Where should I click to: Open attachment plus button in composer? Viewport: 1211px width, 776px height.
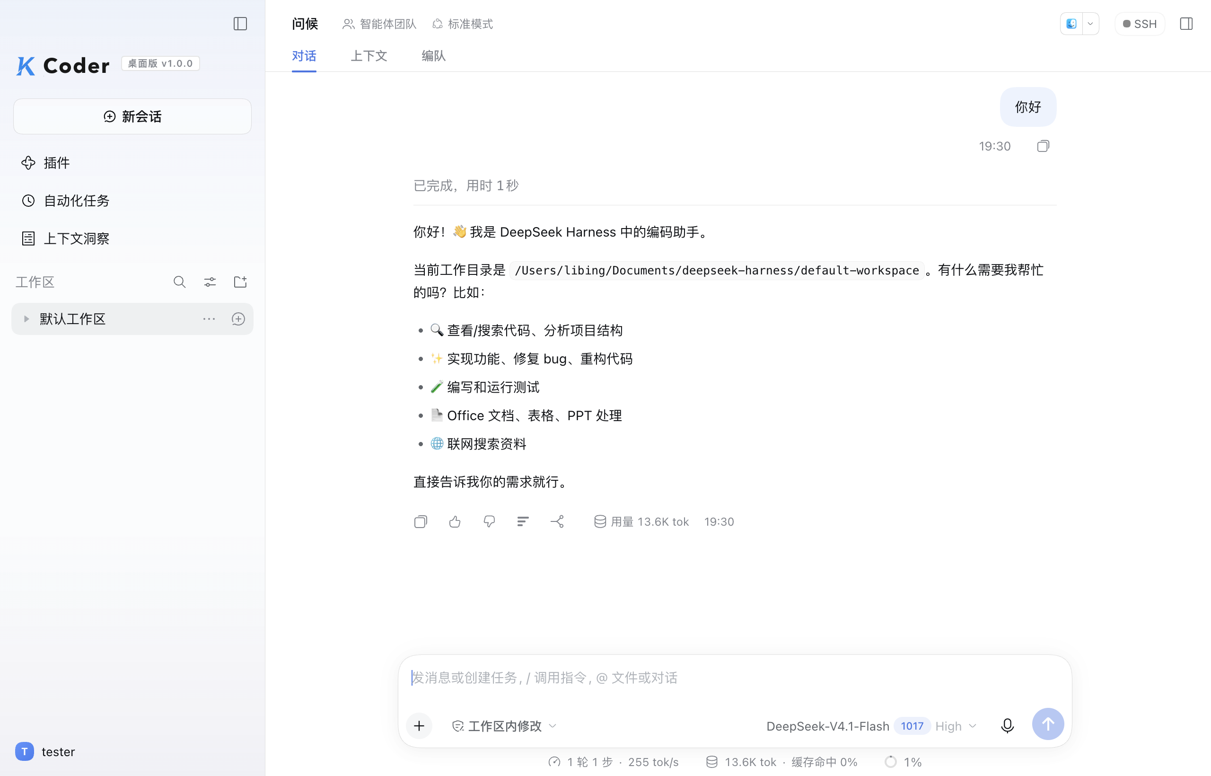[419, 726]
